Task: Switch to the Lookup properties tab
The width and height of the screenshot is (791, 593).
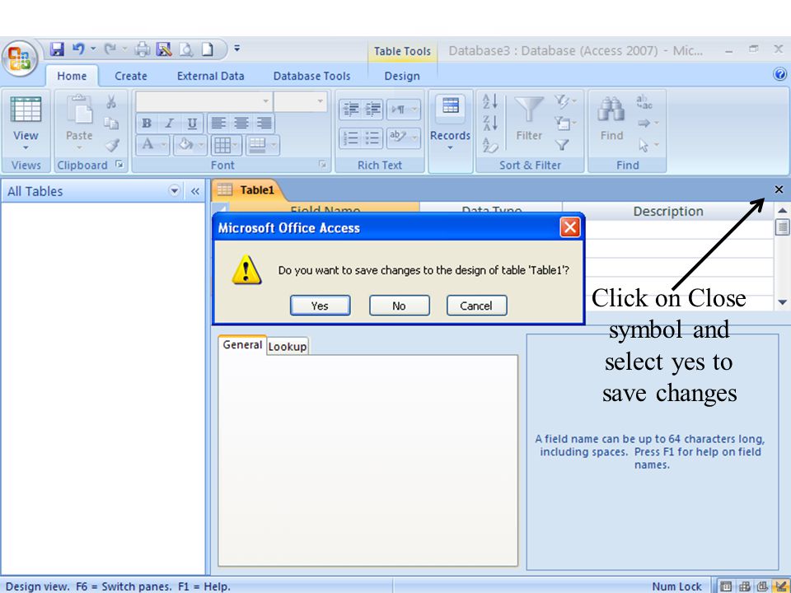Action: click(288, 347)
